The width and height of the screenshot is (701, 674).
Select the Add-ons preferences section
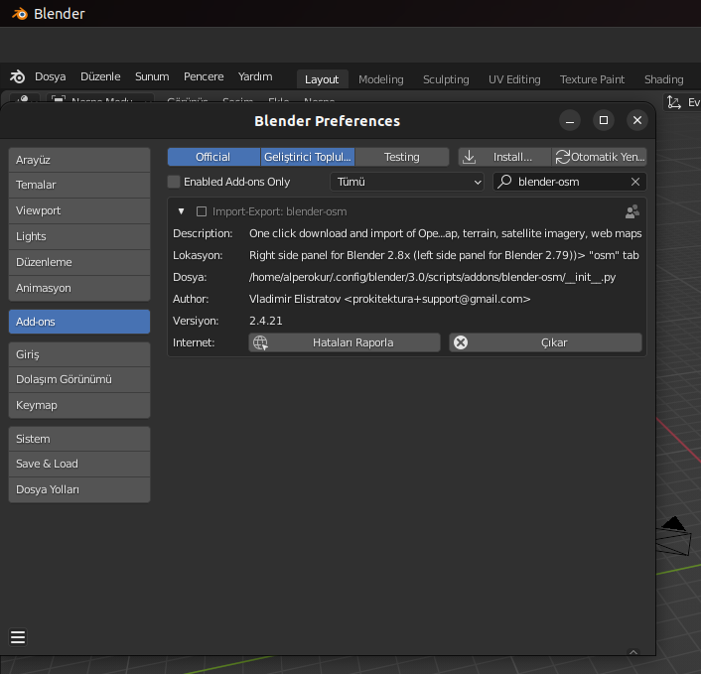click(79, 322)
